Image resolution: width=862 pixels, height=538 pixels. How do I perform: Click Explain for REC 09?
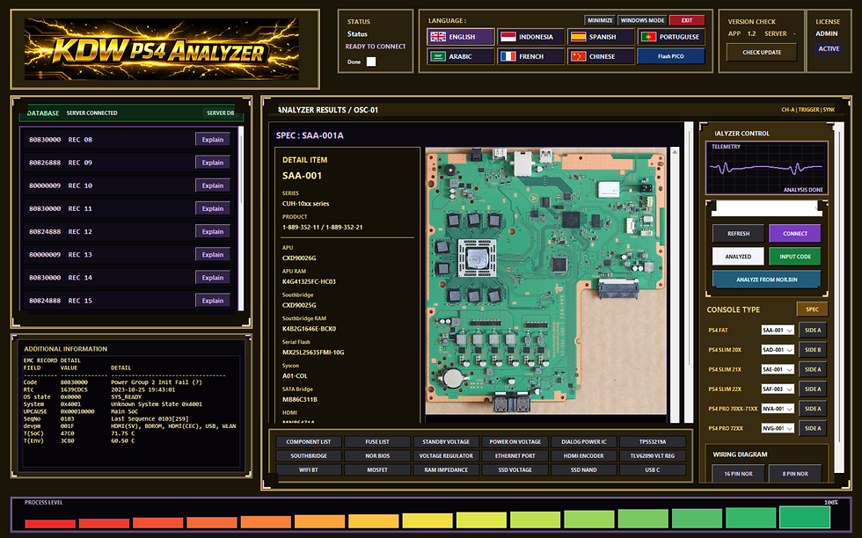coord(212,163)
